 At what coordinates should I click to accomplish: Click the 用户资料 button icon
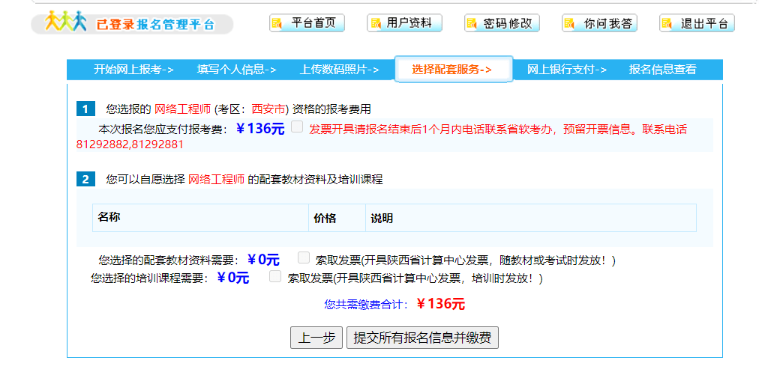pos(376,23)
